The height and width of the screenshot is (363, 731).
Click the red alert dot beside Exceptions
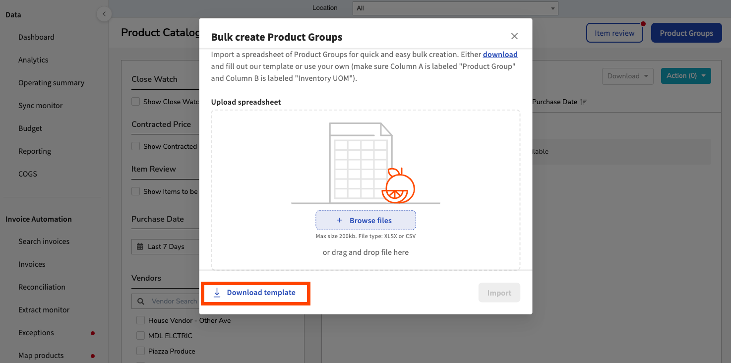point(92,333)
